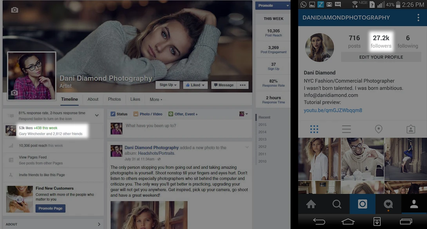Open the Instagram activity heart icon

coord(388,204)
